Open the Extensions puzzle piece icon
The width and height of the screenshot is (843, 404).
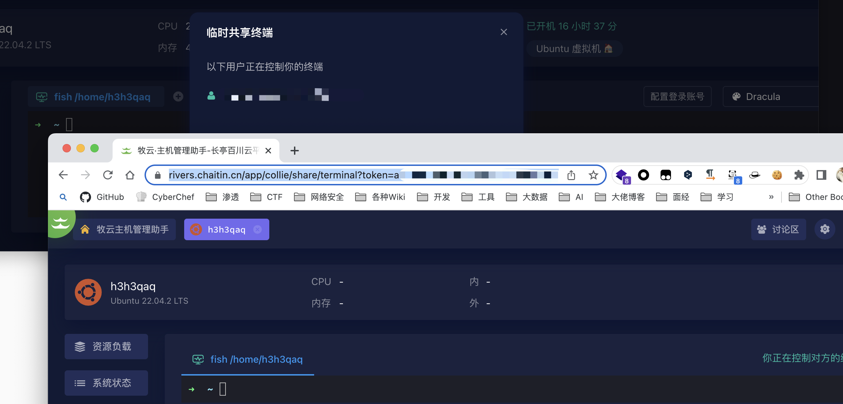tap(799, 175)
